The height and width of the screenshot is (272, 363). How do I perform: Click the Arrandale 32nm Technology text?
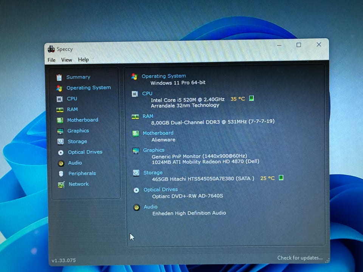(x=185, y=105)
